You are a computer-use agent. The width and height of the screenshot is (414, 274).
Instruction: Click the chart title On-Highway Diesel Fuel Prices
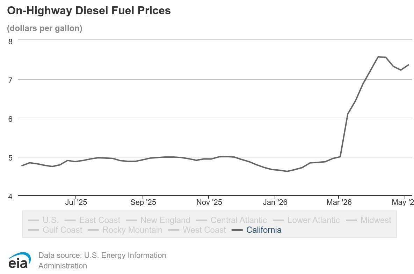pos(89,10)
